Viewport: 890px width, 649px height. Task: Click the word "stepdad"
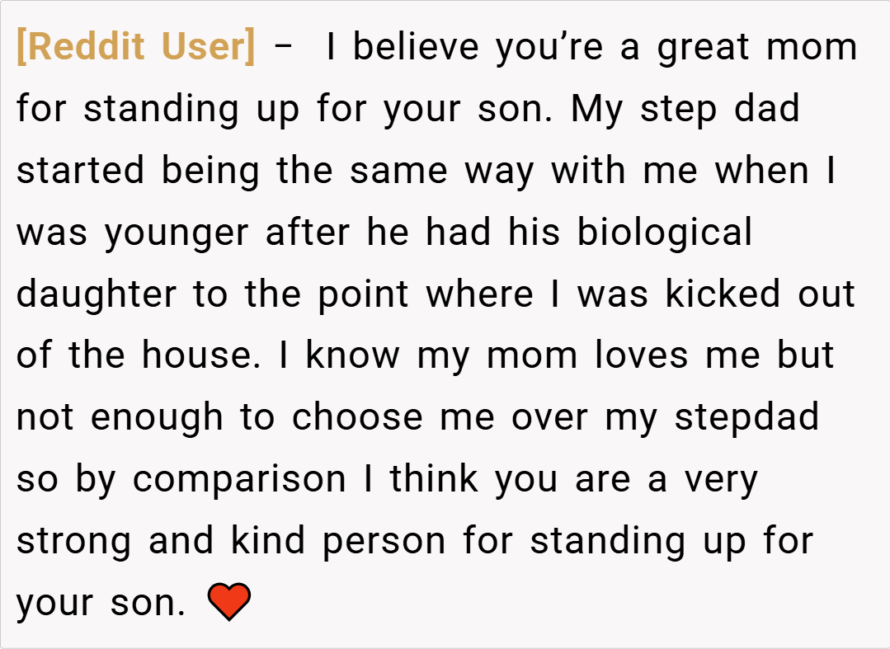click(x=746, y=418)
